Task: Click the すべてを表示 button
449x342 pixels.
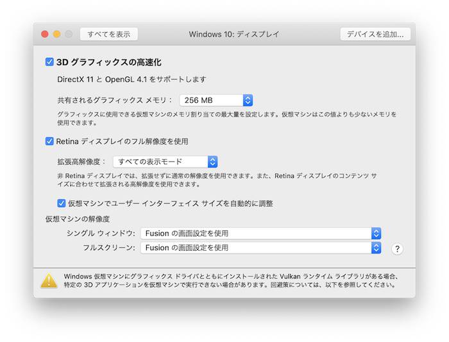Action: 109,35
